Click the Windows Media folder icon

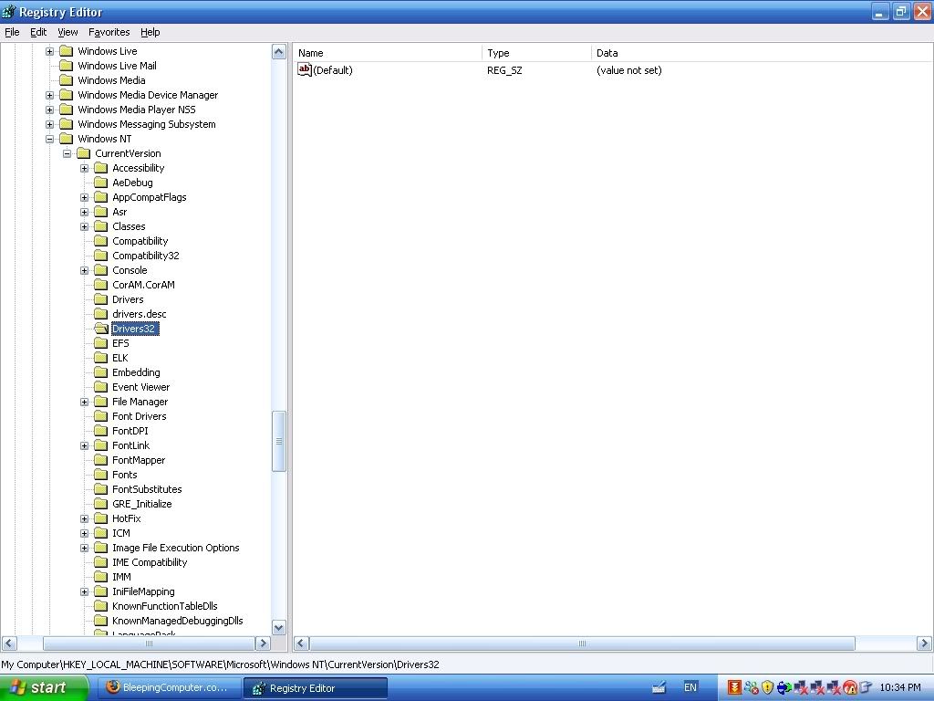click(x=67, y=80)
